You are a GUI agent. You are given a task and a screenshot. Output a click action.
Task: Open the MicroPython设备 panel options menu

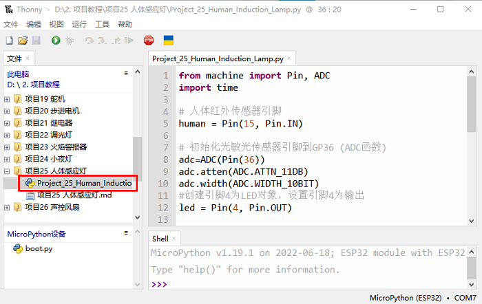pyautogui.click(x=125, y=233)
